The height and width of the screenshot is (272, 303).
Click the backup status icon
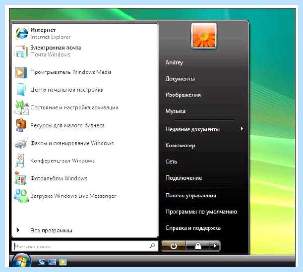tap(21, 108)
